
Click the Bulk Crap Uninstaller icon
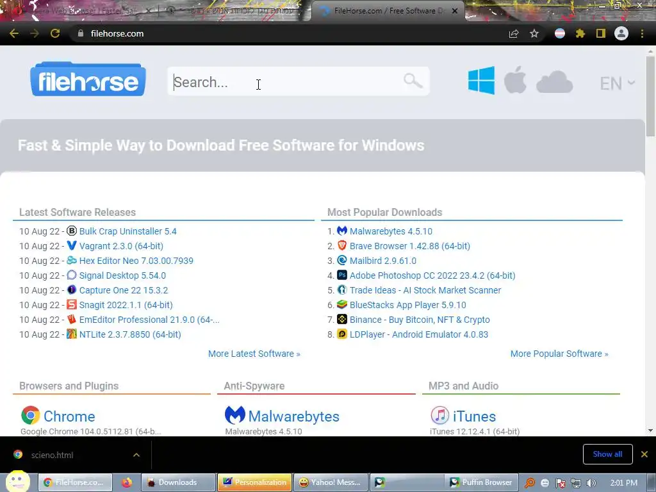(x=72, y=231)
